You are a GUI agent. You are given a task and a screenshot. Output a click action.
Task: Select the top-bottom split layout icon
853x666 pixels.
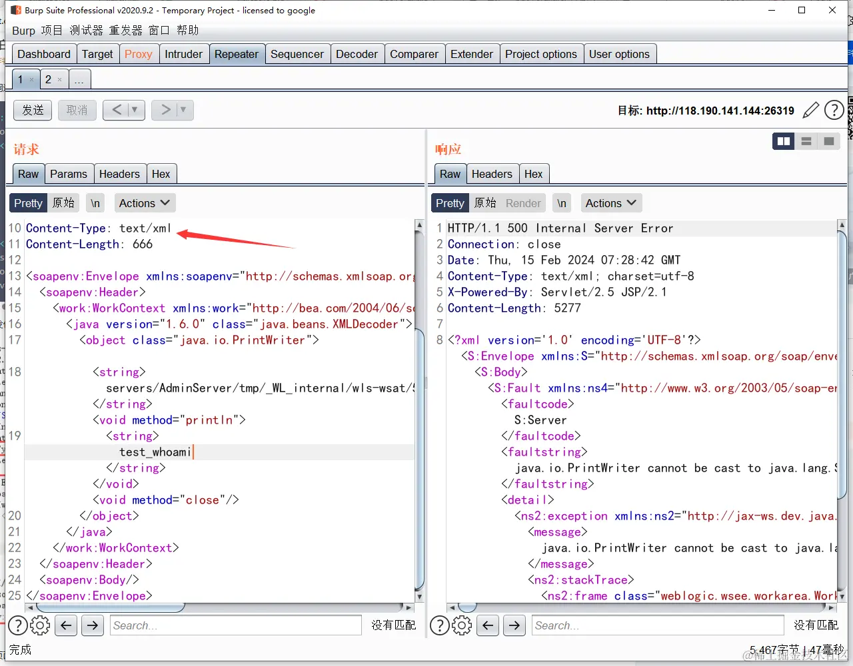point(806,141)
